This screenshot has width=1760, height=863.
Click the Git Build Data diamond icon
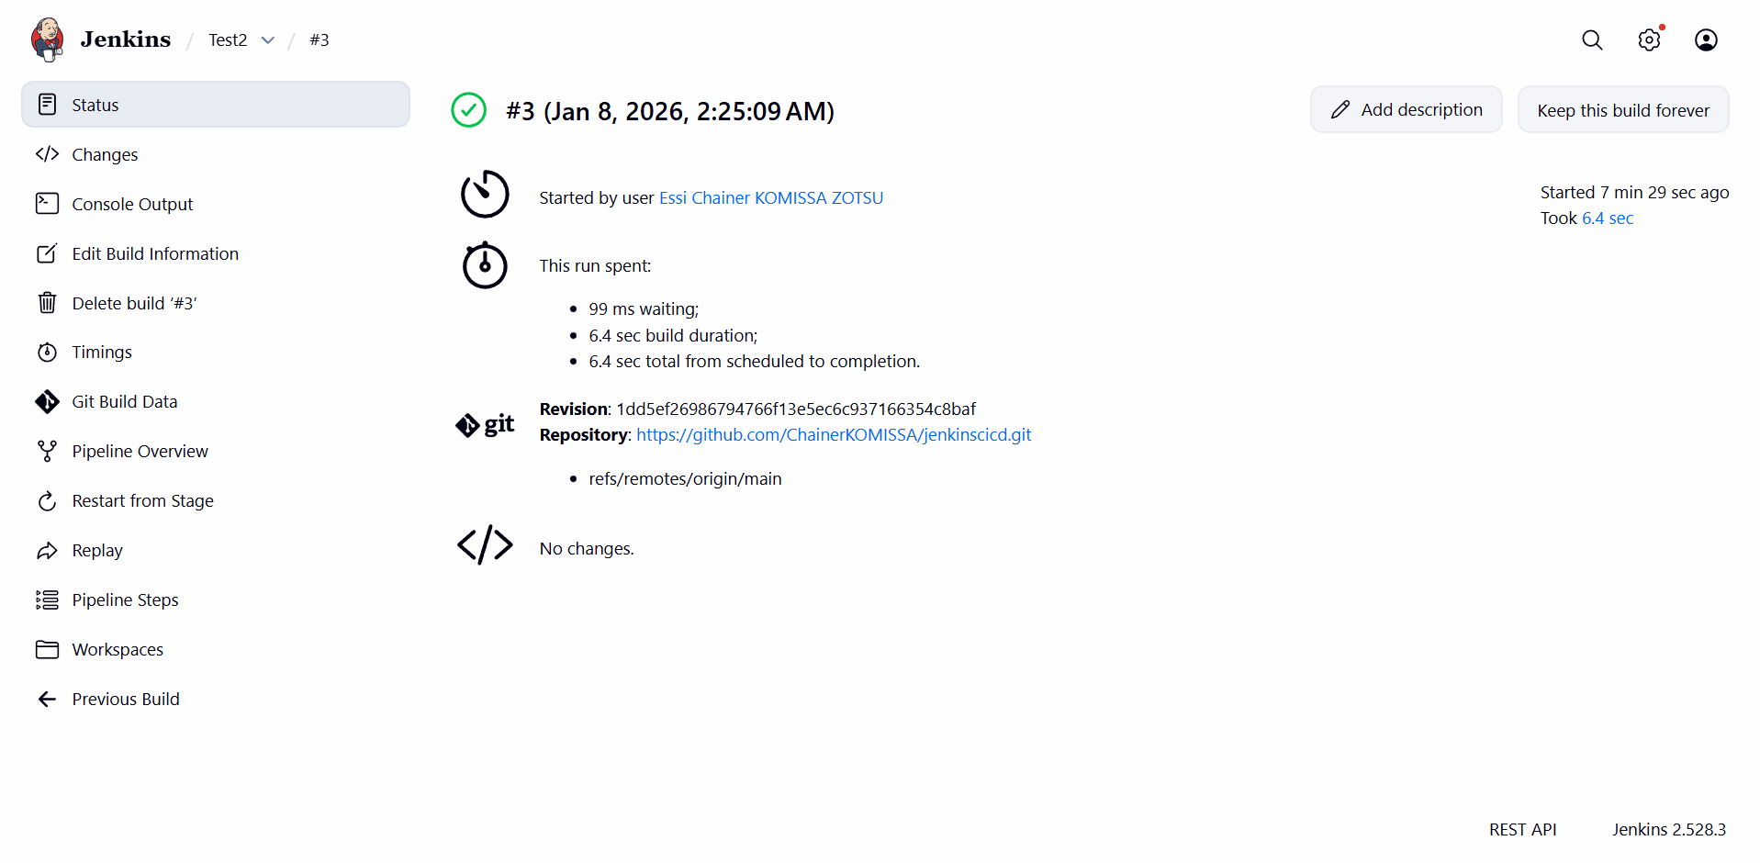(x=47, y=402)
